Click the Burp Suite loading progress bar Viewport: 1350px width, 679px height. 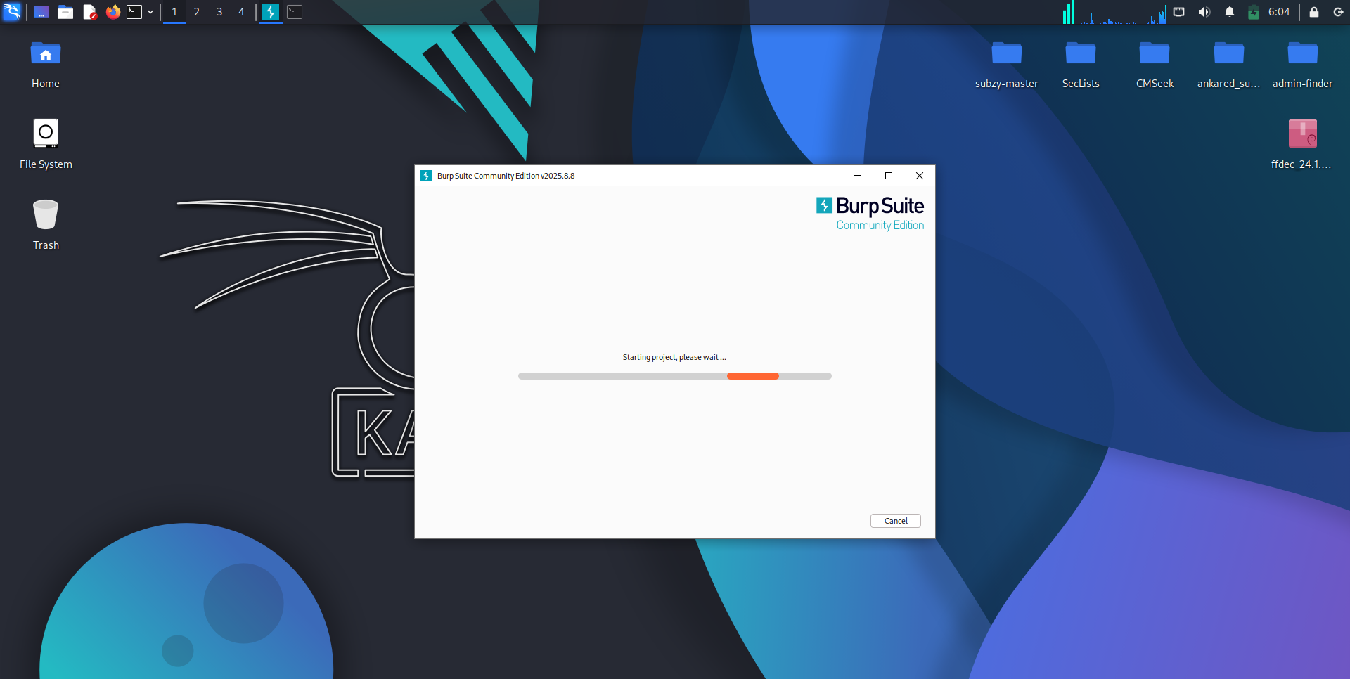[675, 376]
